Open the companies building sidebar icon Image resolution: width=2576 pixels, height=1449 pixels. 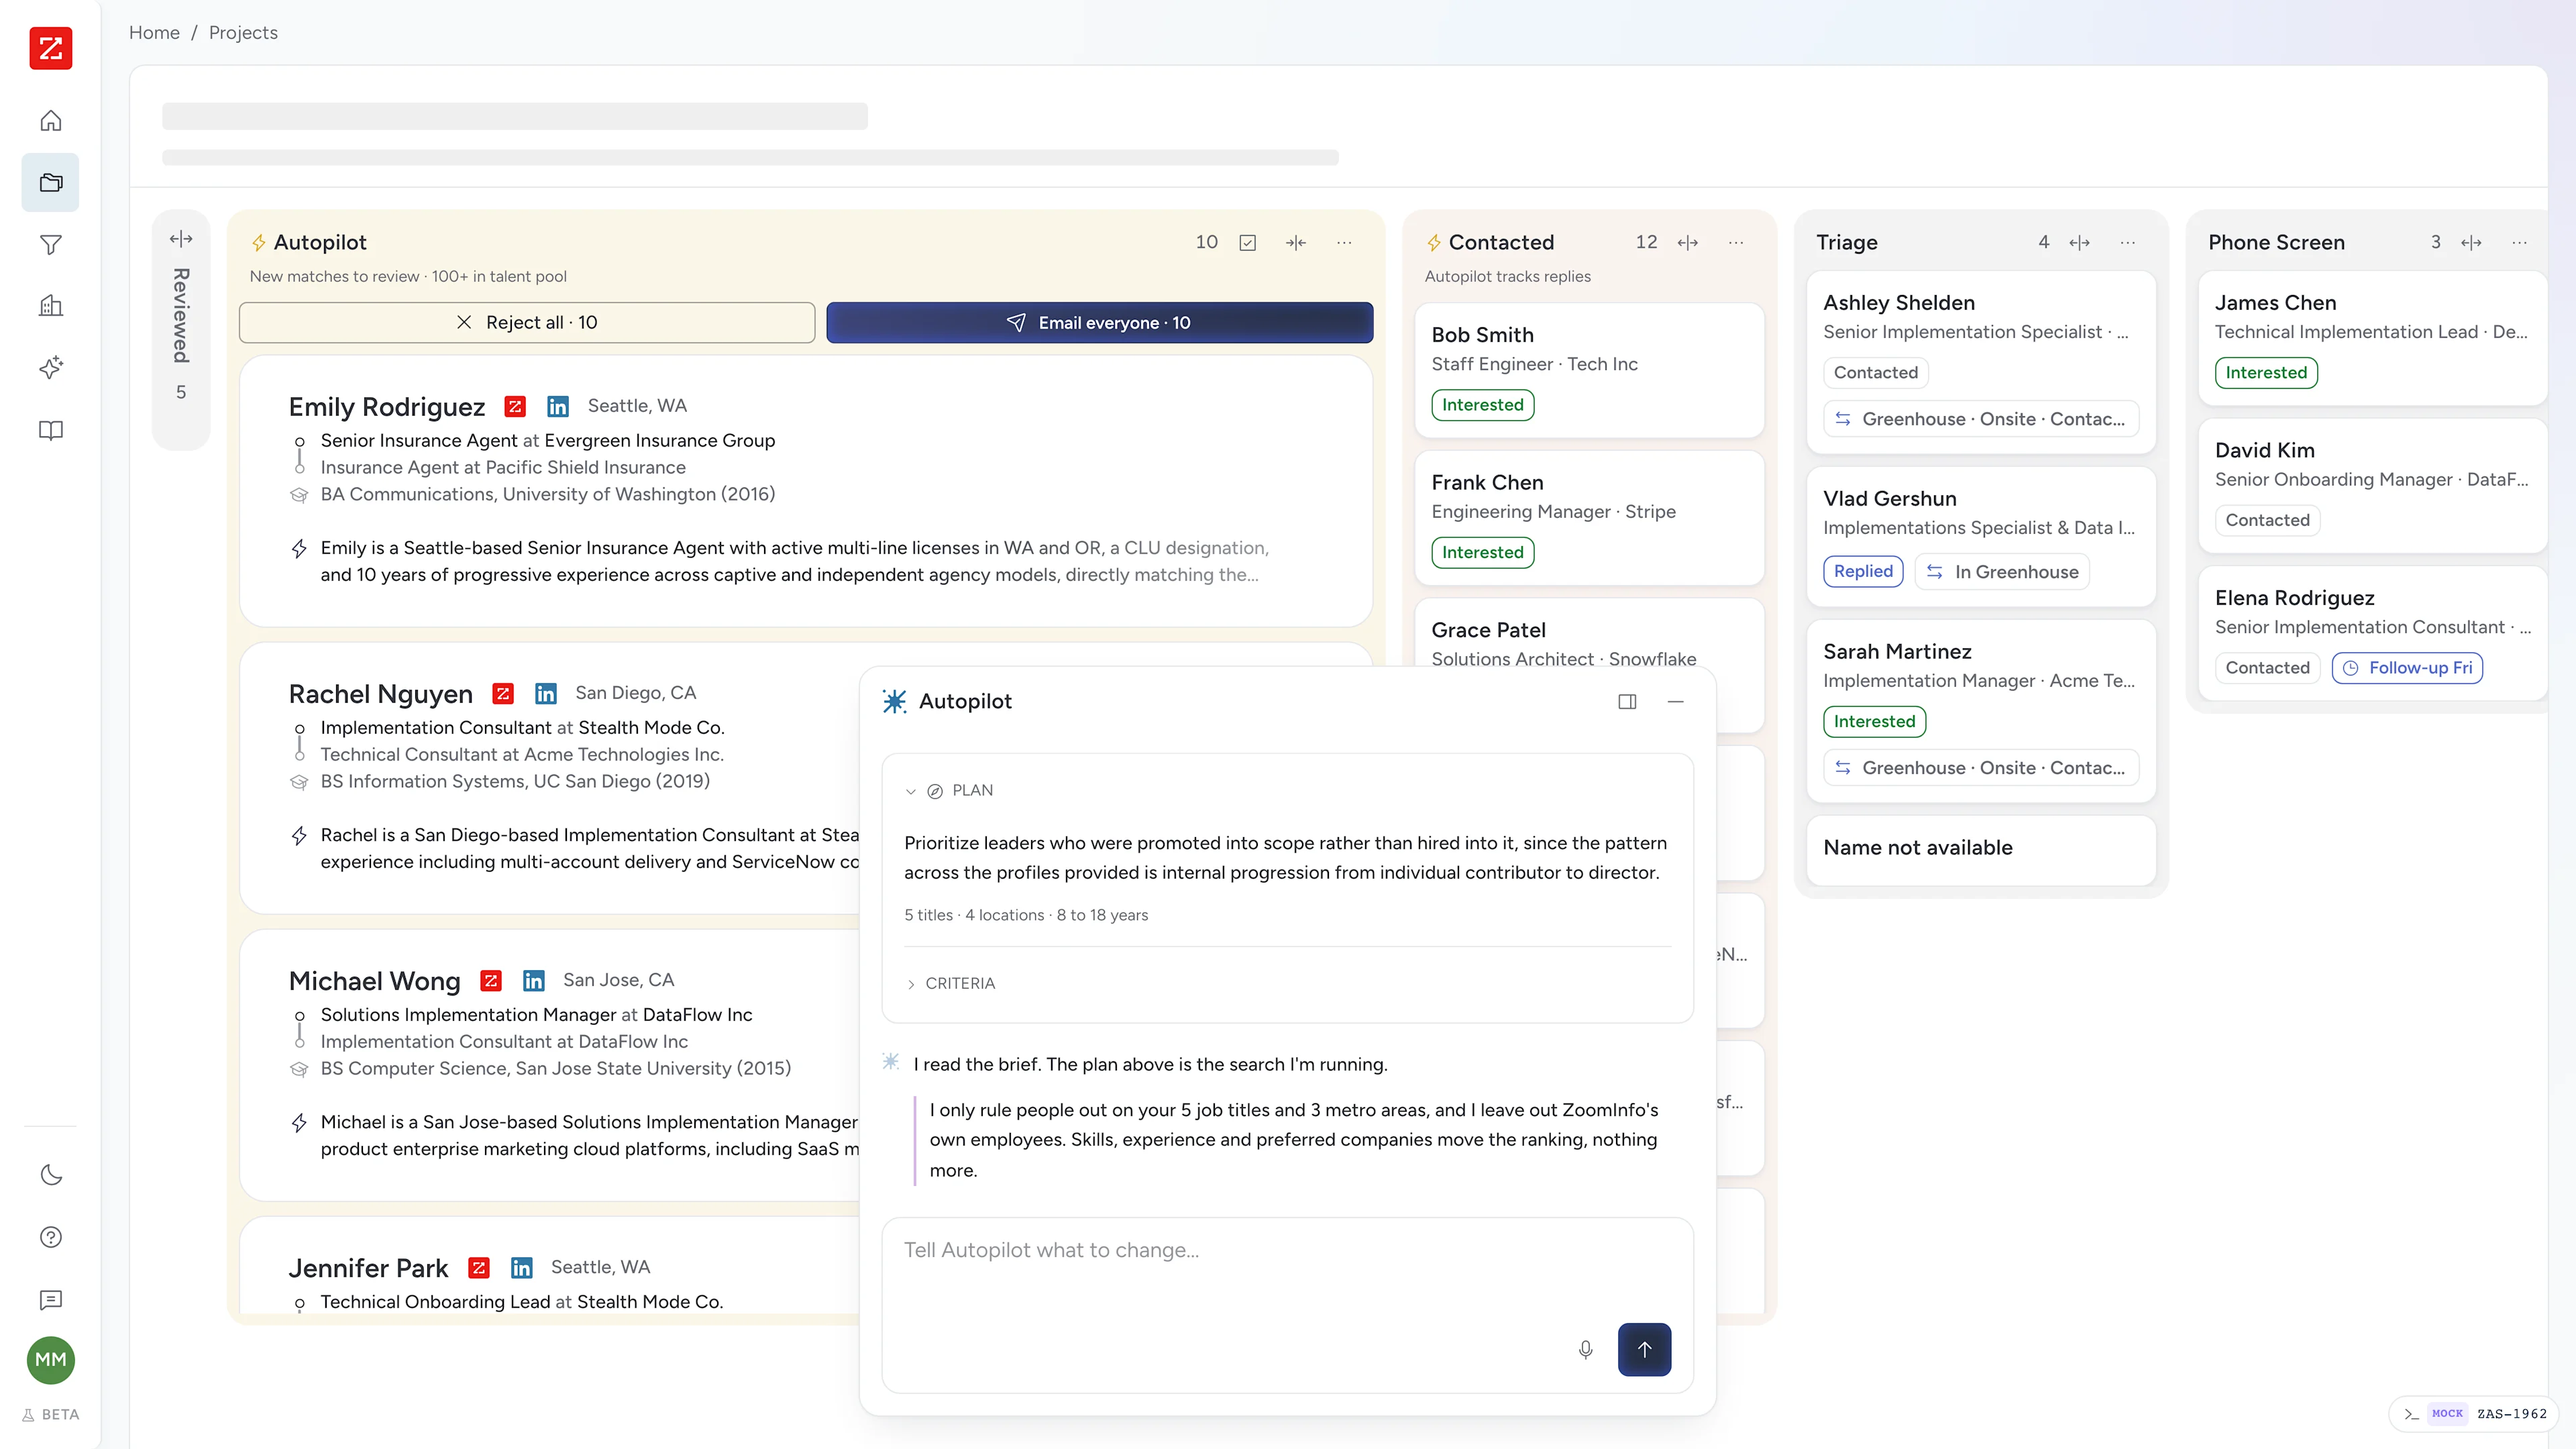51,306
